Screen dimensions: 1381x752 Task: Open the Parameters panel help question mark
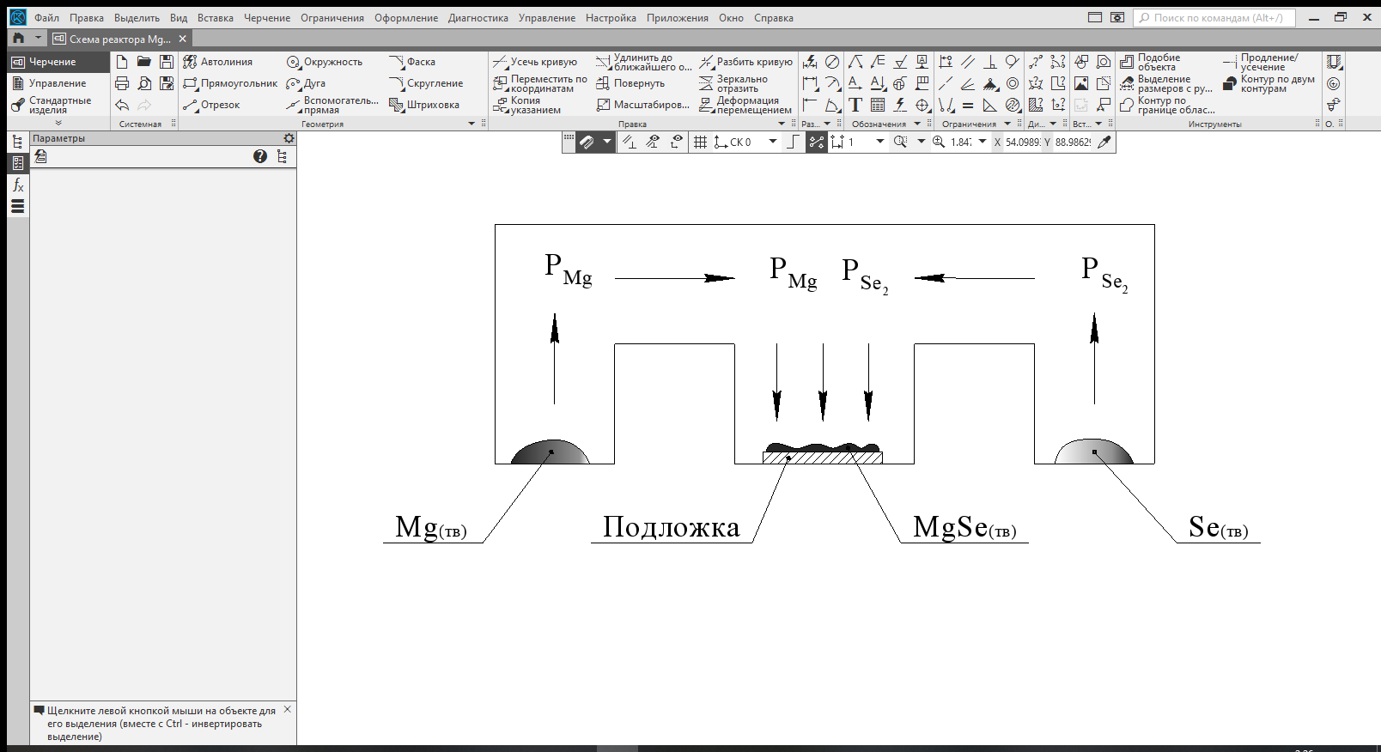(x=260, y=156)
